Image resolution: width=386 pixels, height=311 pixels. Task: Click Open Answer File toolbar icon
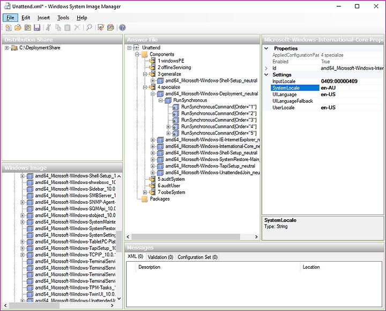(x=18, y=27)
